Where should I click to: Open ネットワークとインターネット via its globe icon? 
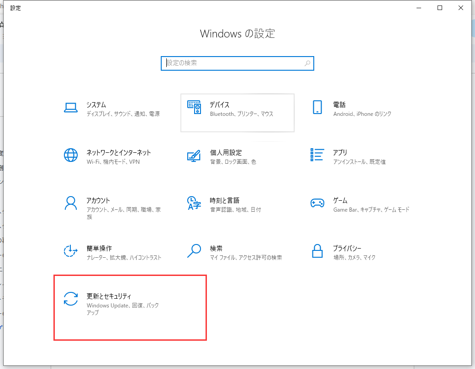71,156
